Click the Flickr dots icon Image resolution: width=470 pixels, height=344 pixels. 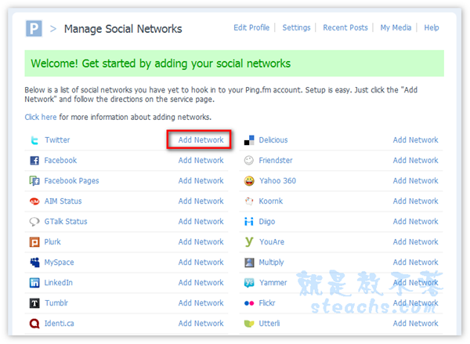click(249, 303)
